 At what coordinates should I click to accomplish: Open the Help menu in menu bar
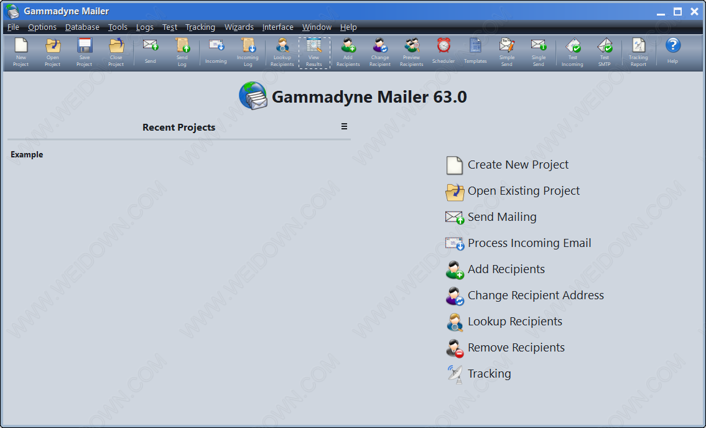click(x=348, y=27)
